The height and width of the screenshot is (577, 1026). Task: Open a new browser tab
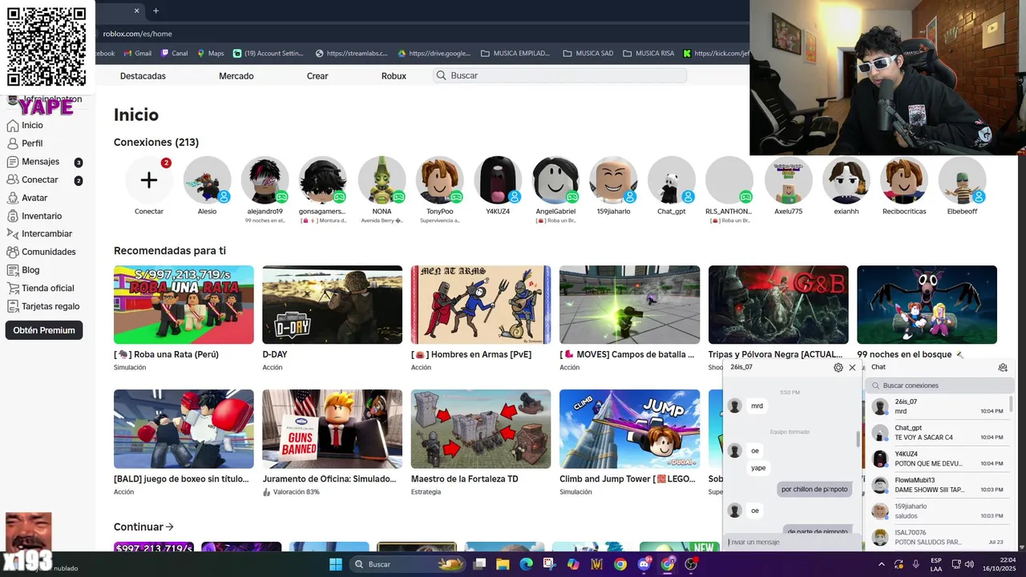point(156,11)
